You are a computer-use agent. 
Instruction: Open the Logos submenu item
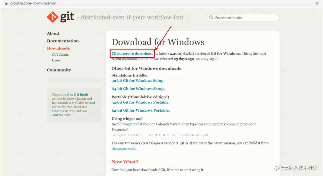pos(56,60)
